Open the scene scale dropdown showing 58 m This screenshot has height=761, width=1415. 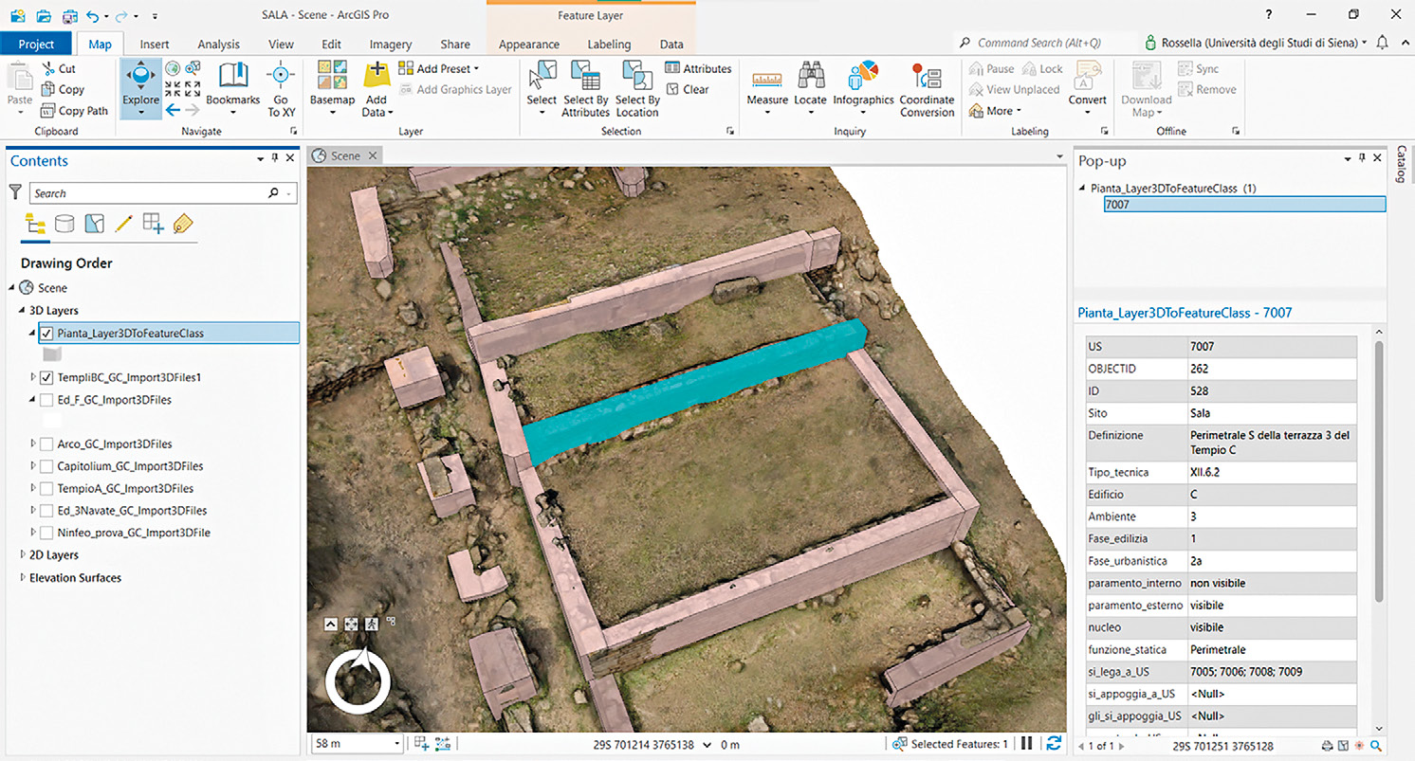(396, 745)
